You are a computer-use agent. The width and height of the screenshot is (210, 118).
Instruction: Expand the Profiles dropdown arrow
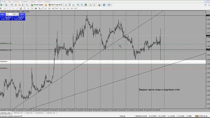[8, 5]
